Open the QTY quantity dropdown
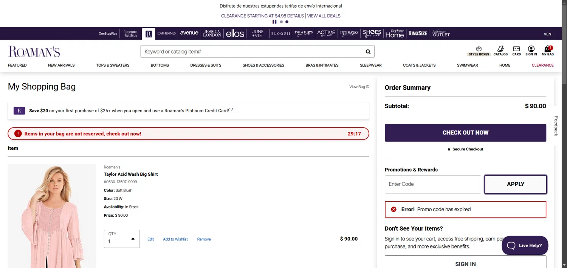567x268 pixels. (x=122, y=239)
